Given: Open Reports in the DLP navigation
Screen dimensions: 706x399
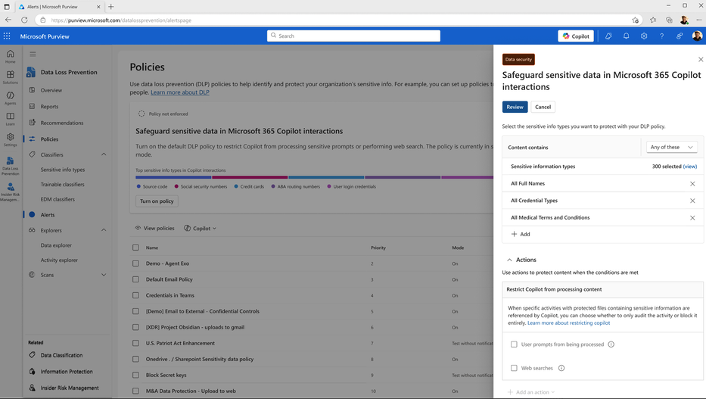Looking at the screenshot, I should [49, 107].
